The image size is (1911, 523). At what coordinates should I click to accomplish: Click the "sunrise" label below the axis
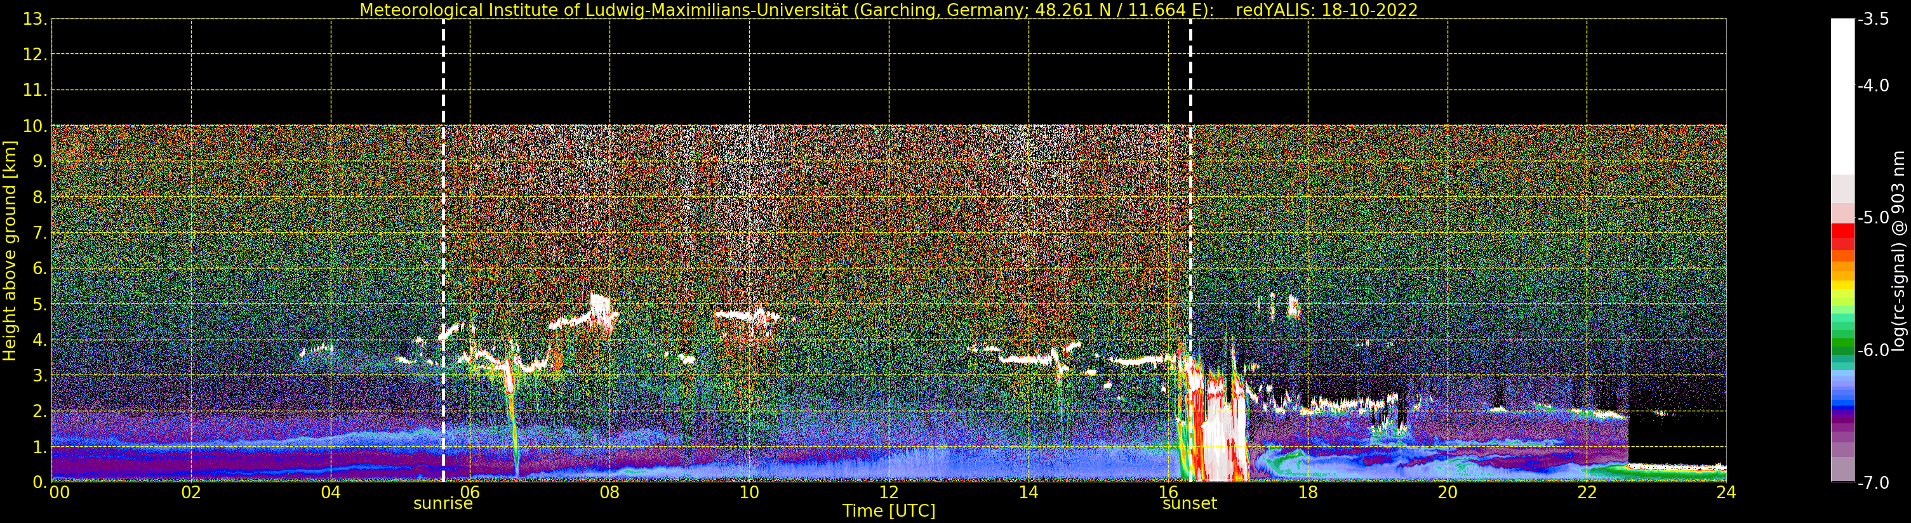coord(443,504)
